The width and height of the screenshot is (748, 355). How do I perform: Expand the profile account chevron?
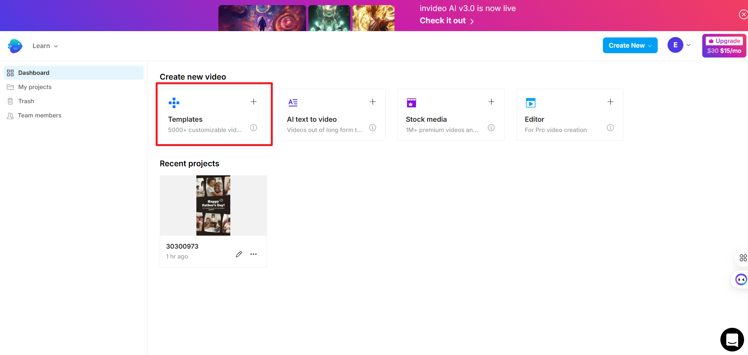click(688, 45)
